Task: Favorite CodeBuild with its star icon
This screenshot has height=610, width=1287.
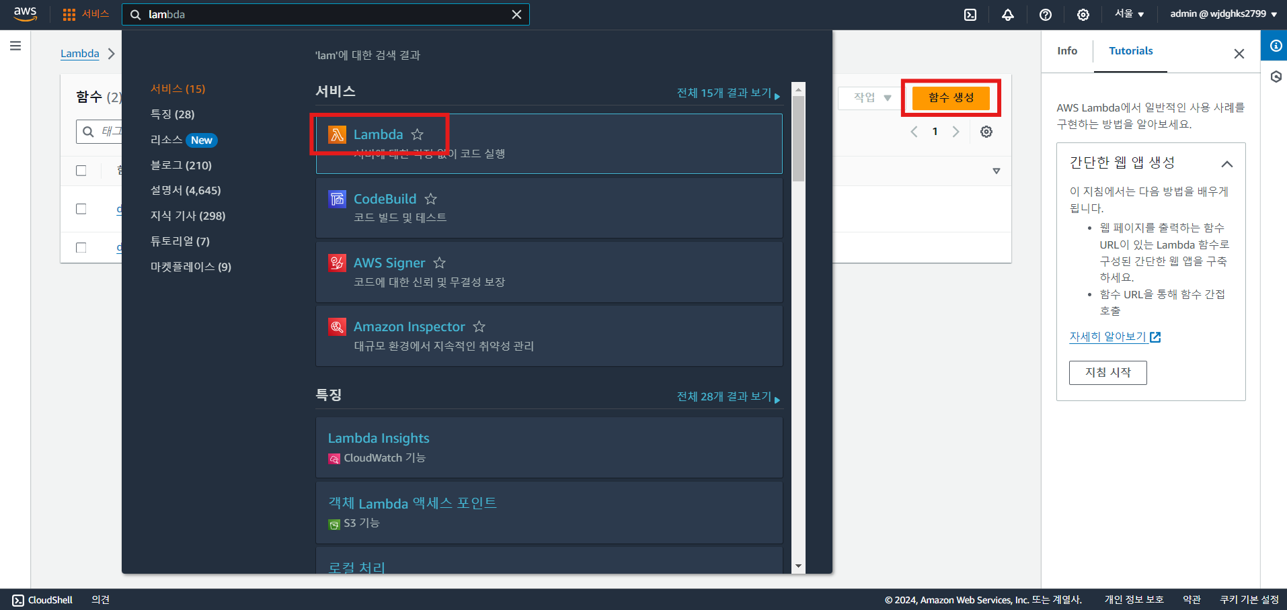Action: 431,199
